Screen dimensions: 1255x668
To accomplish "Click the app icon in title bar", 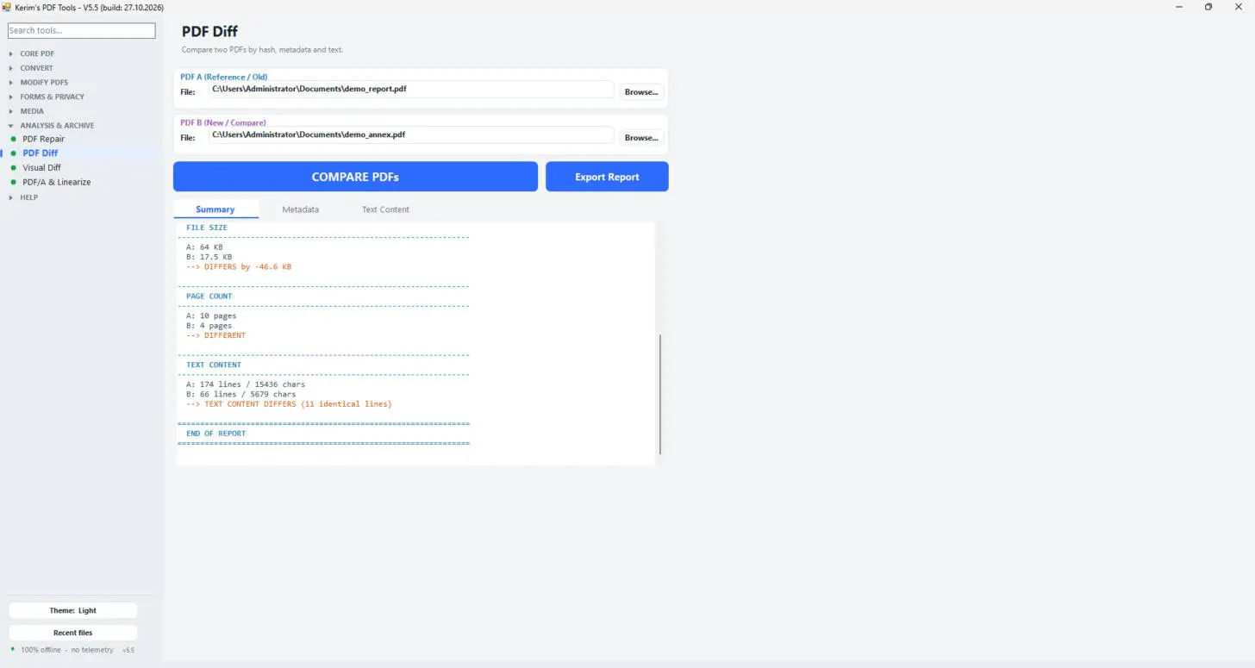I will click(7, 7).
